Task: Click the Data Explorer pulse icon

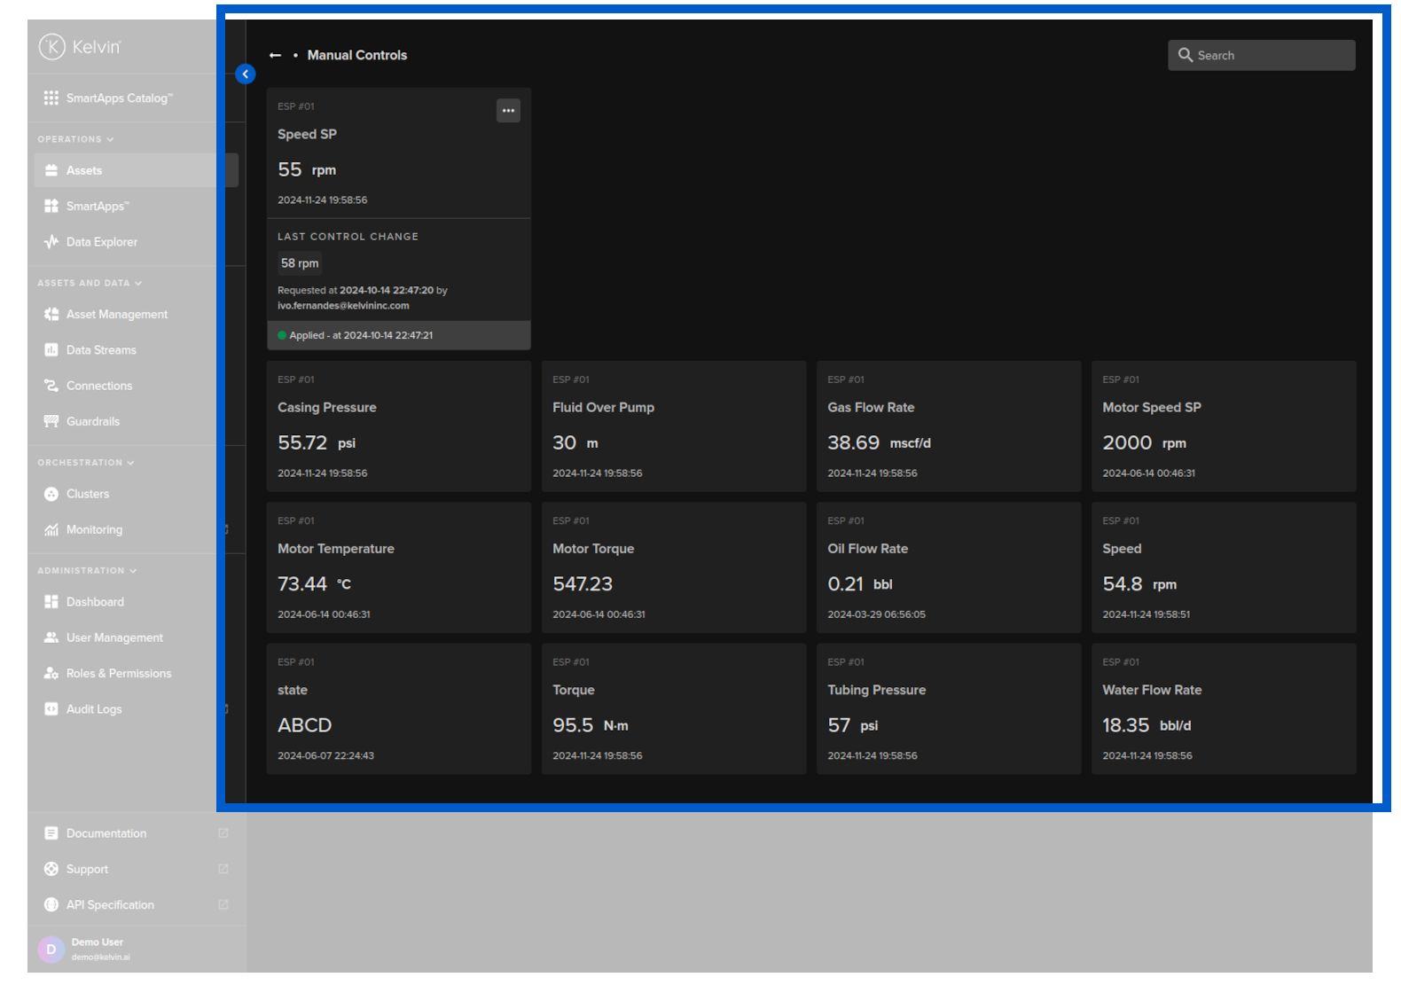Action: point(51,241)
